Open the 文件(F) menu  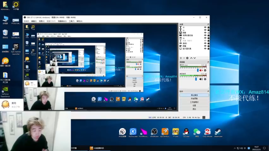[26, 21]
